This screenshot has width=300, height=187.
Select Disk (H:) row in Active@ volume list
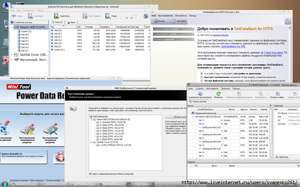(100, 43)
